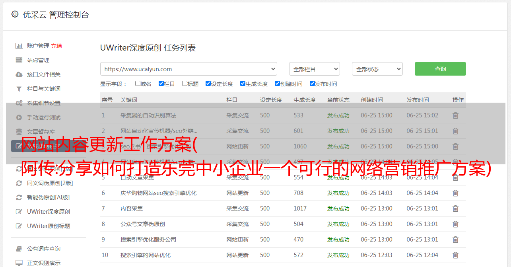Click the gear icon beside 优采云 管理控制台
511x267 pixels.
click(x=15, y=14)
